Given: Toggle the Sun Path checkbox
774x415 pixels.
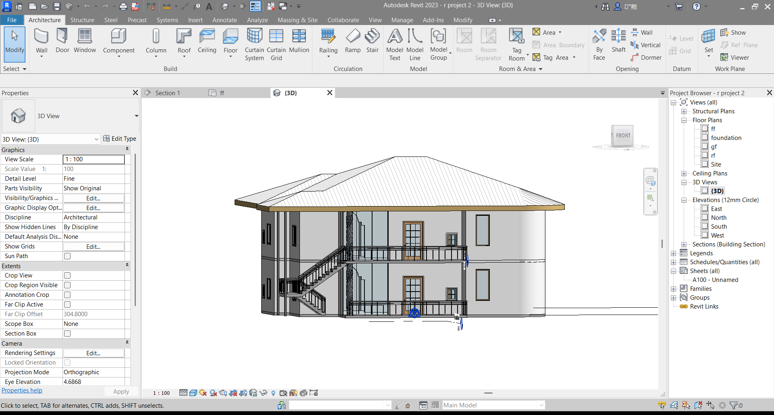Looking at the screenshot, I should (67, 256).
